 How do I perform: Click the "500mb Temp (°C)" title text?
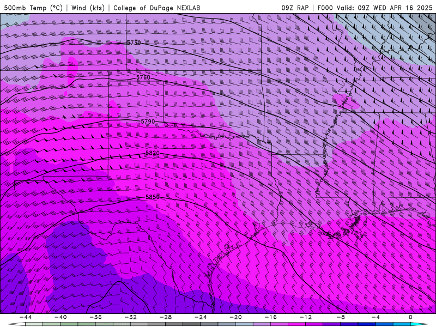[x=33, y=8]
